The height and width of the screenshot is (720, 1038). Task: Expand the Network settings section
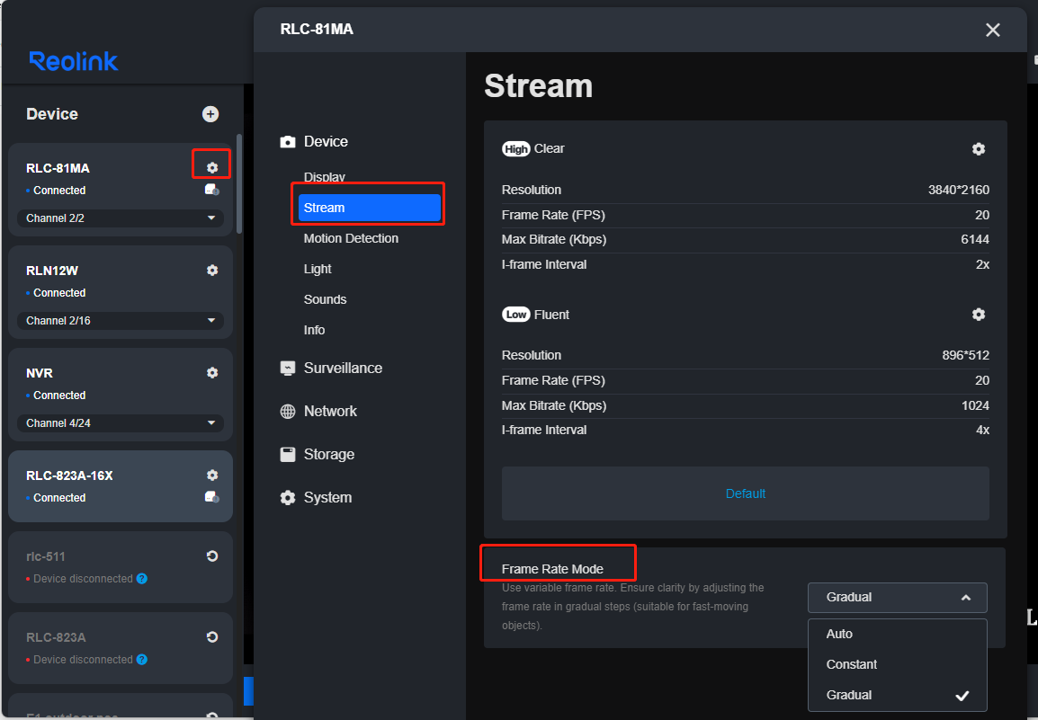point(318,411)
